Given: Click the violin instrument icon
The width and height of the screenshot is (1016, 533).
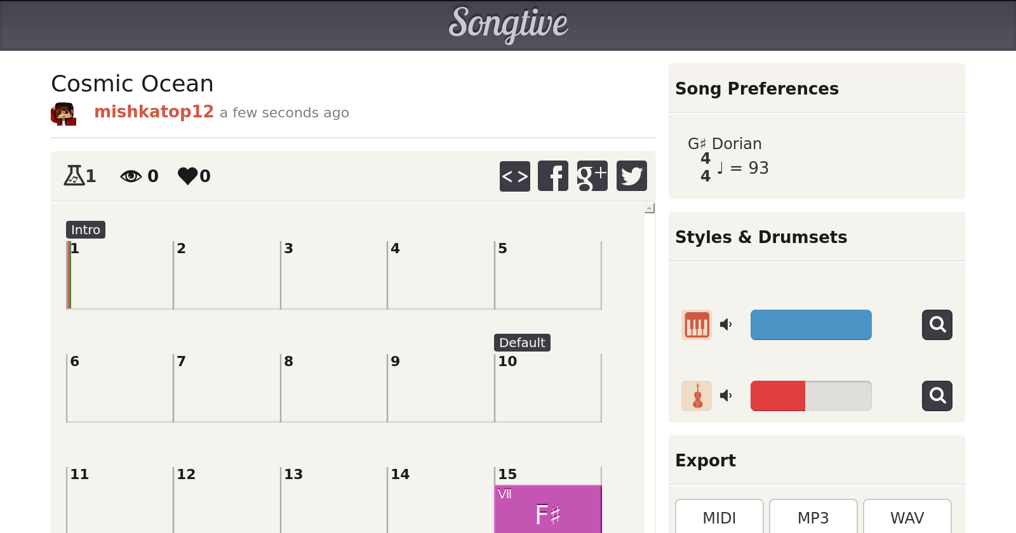Looking at the screenshot, I should point(697,396).
